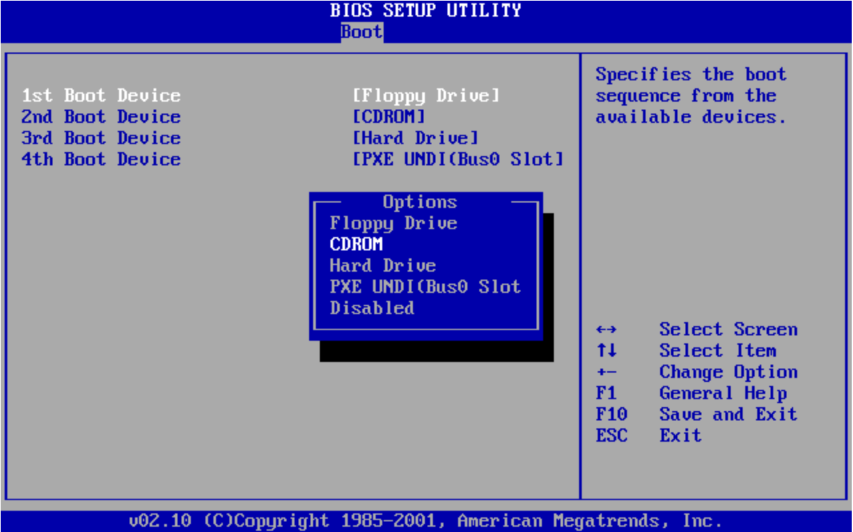Image resolution: width=853 pixels, height=532 pixels.
Task: Click the left-right arrows key icon
Action: point(606,330)
